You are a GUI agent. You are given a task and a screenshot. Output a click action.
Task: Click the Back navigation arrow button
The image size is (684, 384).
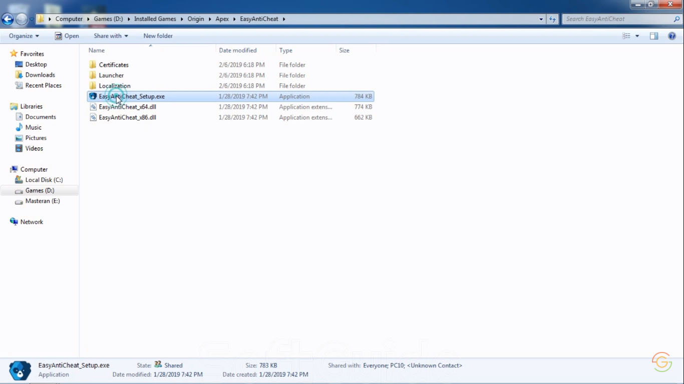coord(8,19)
